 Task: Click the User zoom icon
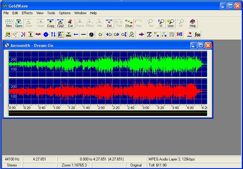[171, 23]
